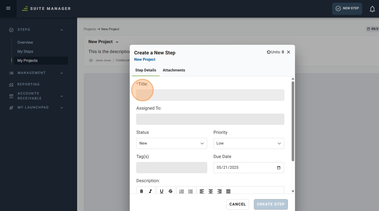Collapse the Steps sidebar section
This screenshot has width=379, height=211.
[62, 30]
